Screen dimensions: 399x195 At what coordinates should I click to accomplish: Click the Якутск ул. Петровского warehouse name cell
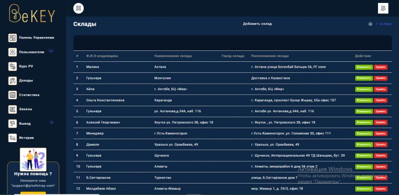[x=184, y=123]
